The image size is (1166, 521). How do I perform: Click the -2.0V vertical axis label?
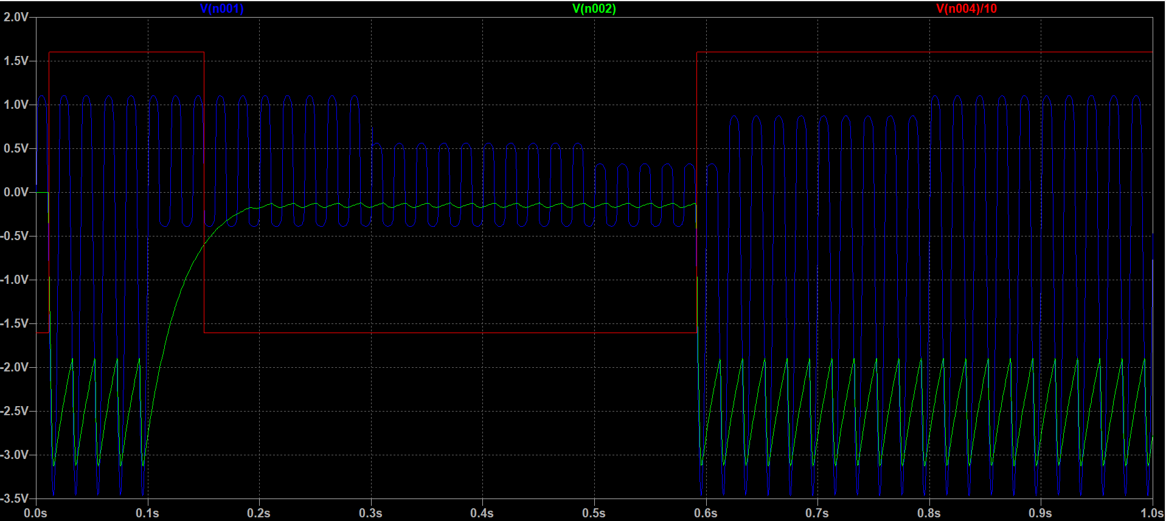click(x=15, y=367)
